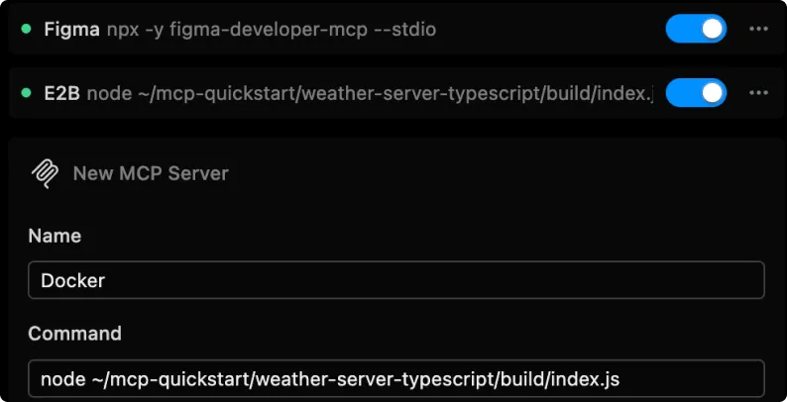Image resolution: width=787 pixels, height=402 pixels.
Task: Click blank area right of the Name label
Action: (x=396, y=236)
